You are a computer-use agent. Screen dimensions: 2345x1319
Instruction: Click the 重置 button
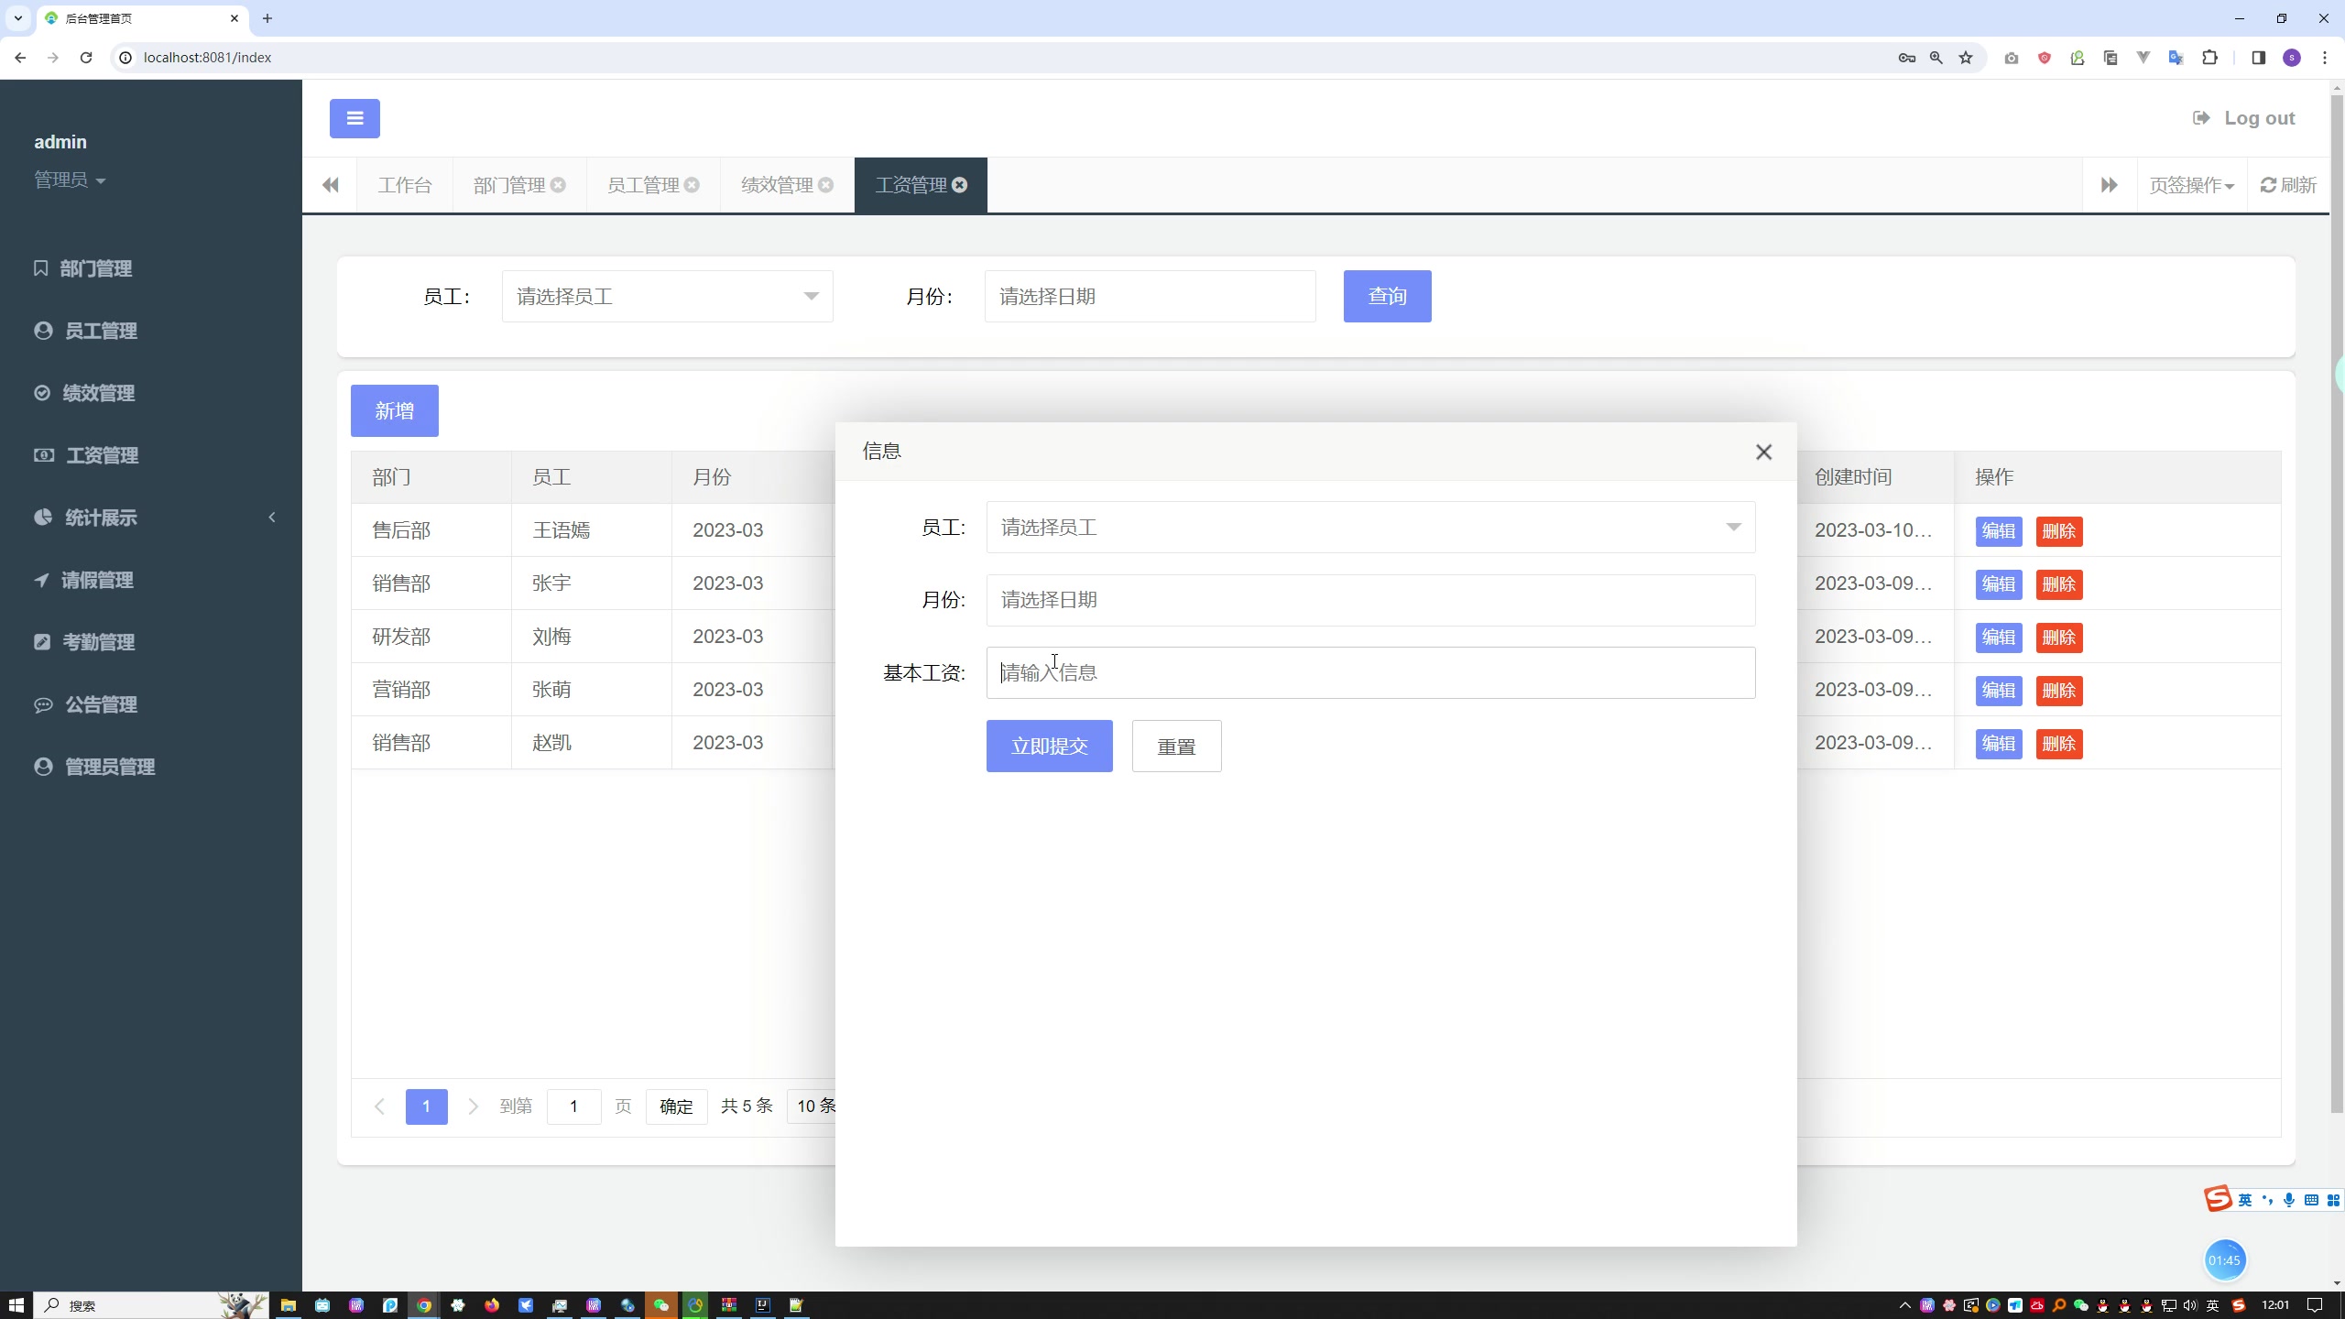[x=1176, y=746]
